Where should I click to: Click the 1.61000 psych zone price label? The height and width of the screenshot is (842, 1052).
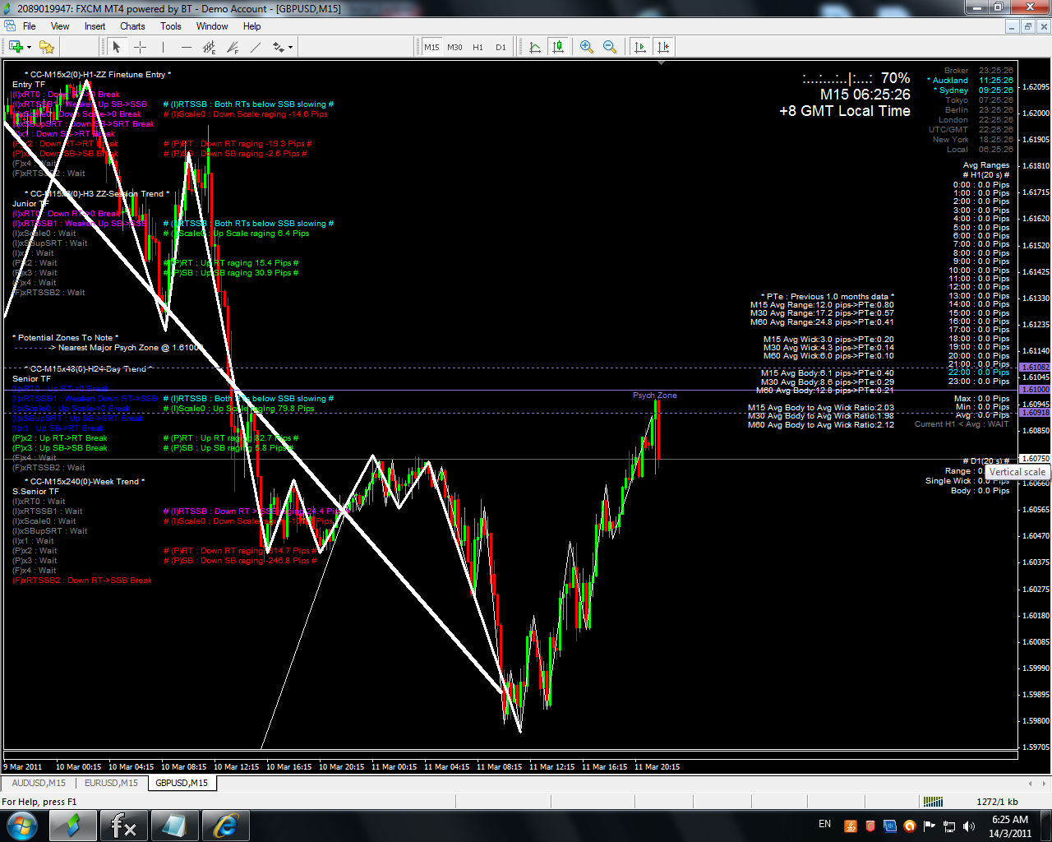coord(1035,390)
